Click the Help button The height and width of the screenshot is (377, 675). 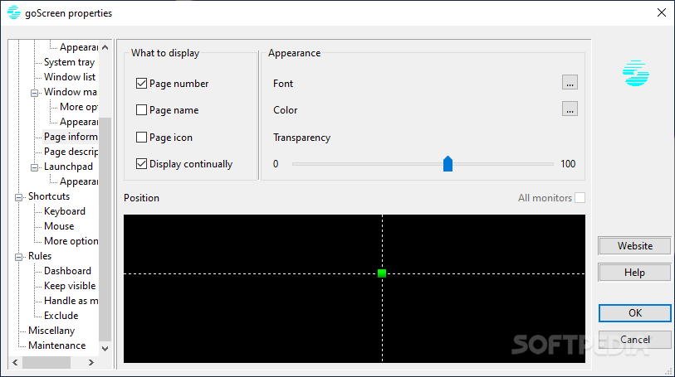[x=634, y=273]
